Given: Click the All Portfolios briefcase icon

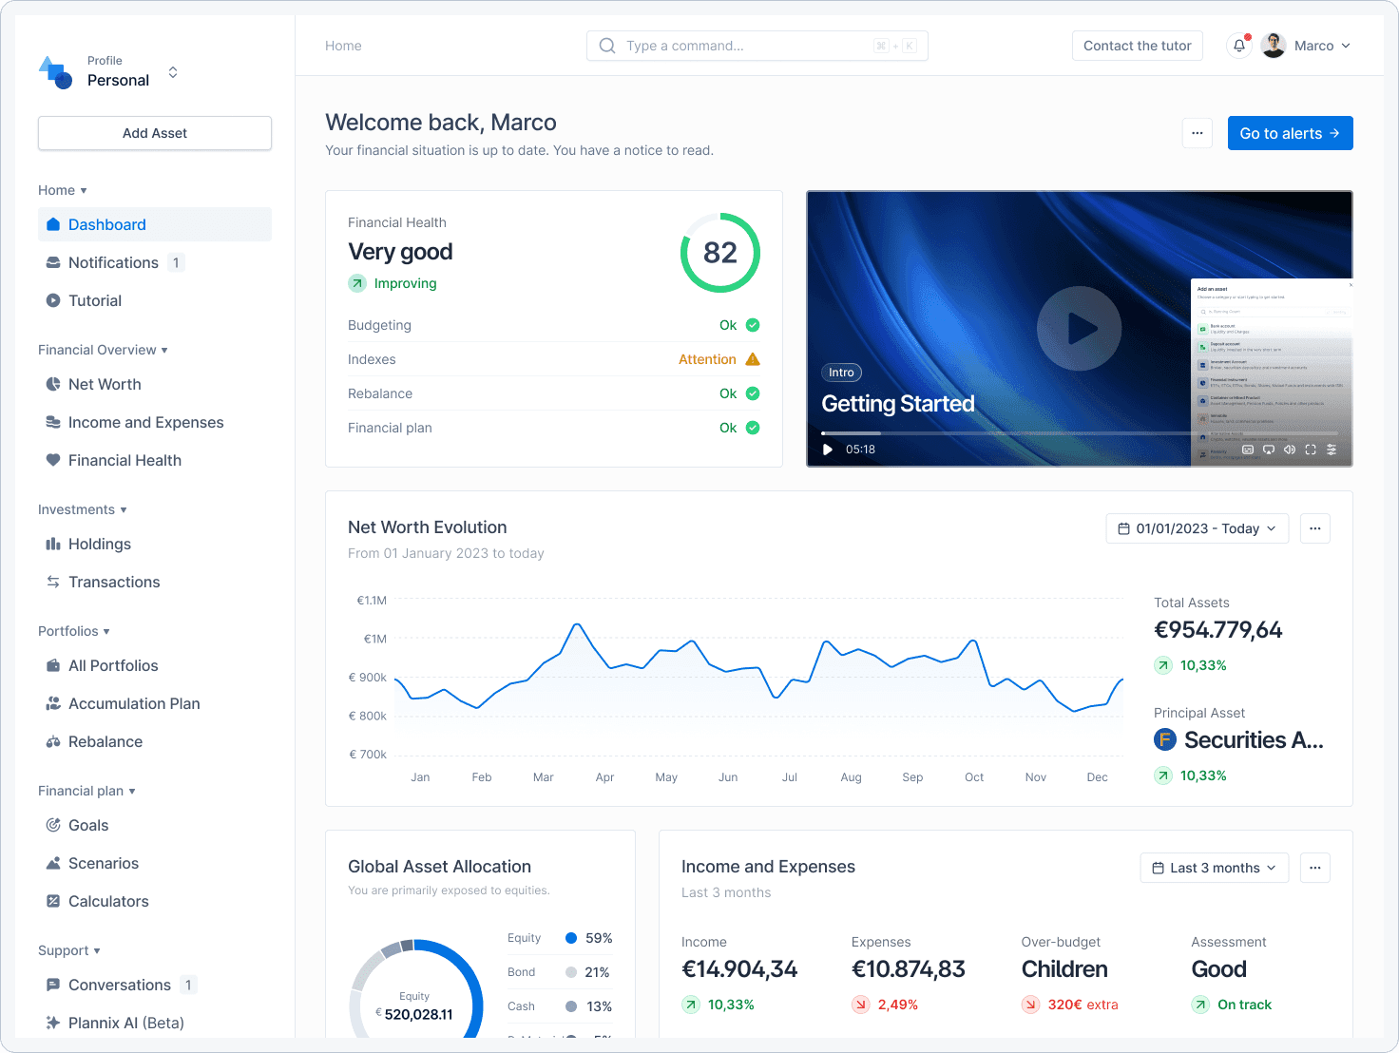Looking at the screenshot, I should (x=53, y=665).
